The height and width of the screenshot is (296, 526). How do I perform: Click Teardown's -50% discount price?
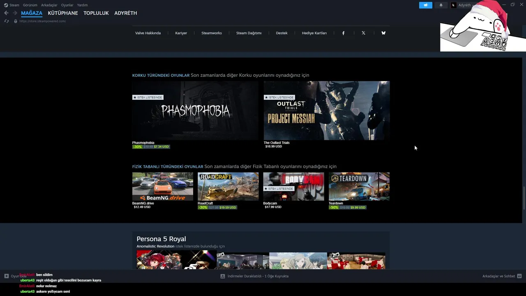point(347,208)
